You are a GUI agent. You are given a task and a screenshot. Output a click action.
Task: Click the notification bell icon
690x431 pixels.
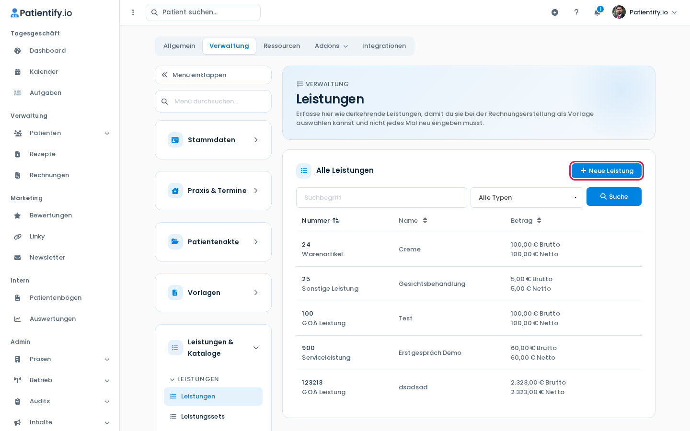[x=597, y=12]
